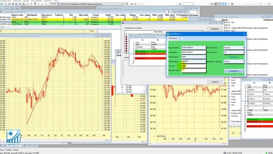Click the magnifier search icon in the top toolbar
Image resolution: width=273 pixels, height=154 pixels.
click(x=180, y=4)
